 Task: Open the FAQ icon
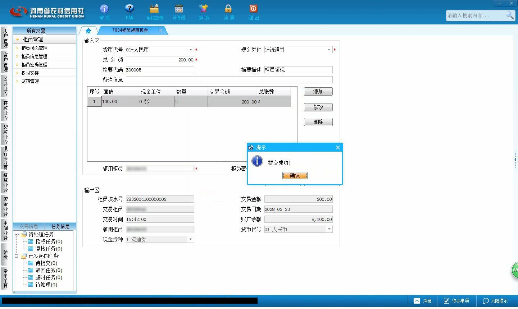click(x=129, y=12)
